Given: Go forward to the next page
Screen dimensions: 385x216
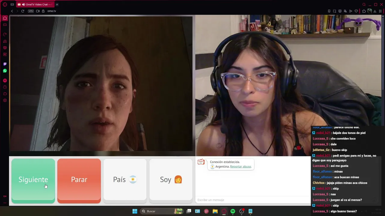Looking at the screenshot, I should coord(17,11).
